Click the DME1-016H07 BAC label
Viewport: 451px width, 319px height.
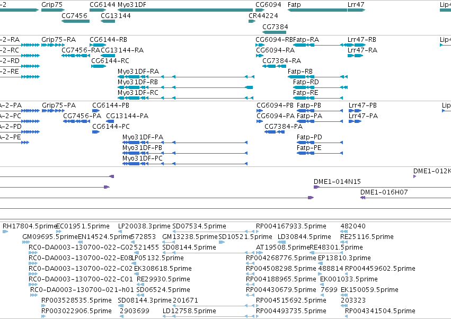(384, 192)
